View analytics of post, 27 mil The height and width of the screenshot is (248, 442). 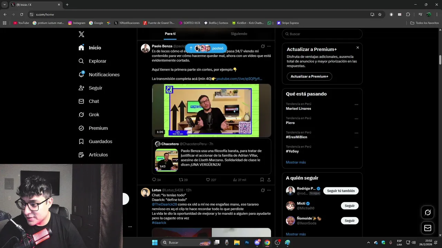pyautogui.click(x=239, y=180)
